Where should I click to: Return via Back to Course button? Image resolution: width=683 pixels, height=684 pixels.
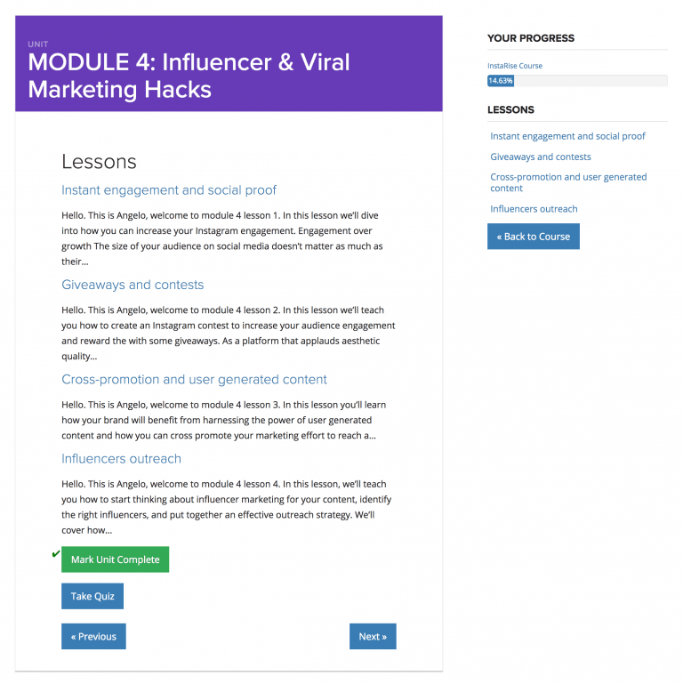[x=533, y=237]
